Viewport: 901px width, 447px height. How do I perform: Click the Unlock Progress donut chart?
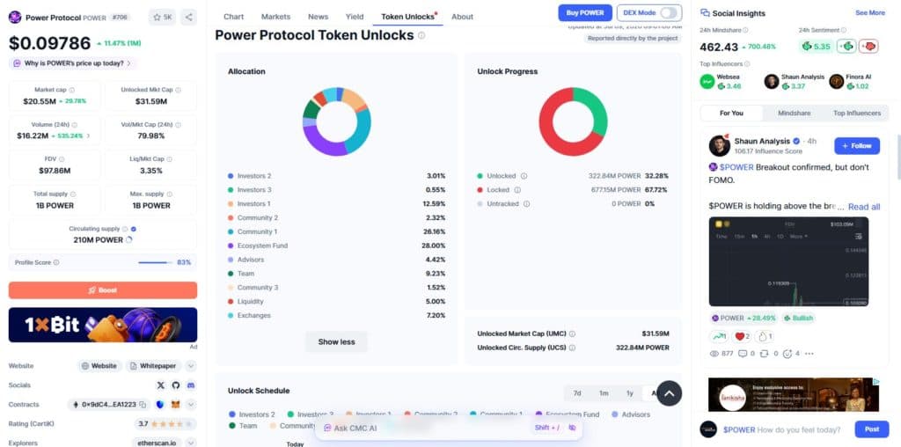coord(573,121)
